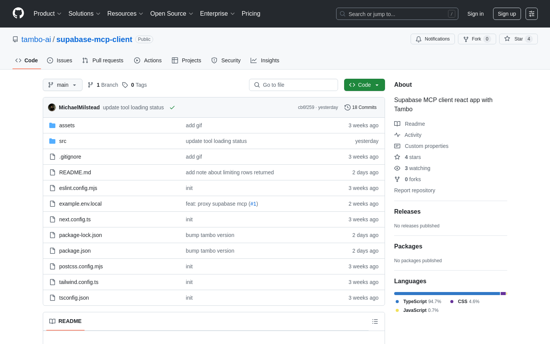Viewport: 550px width, 344px height.
Task: Expand the Solutions menu
Action: tap(84, 14)
